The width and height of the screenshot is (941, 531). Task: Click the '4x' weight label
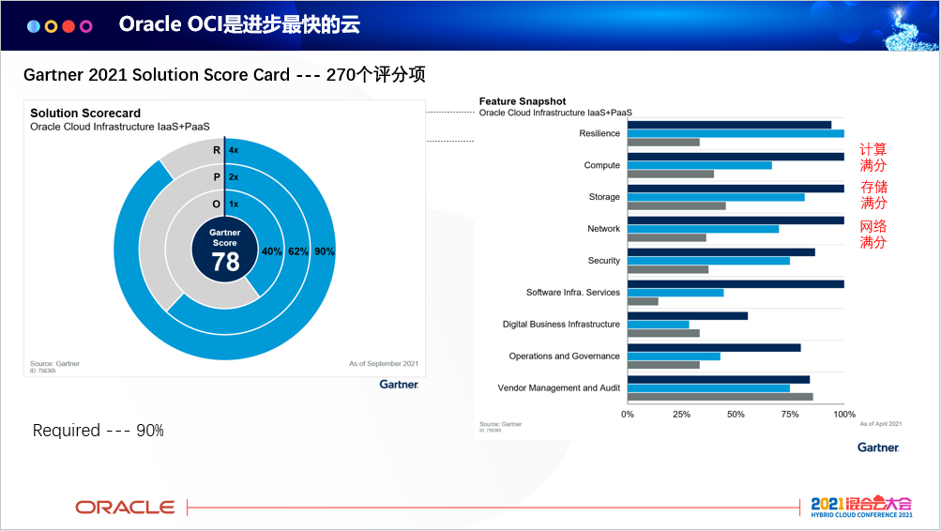234,150
